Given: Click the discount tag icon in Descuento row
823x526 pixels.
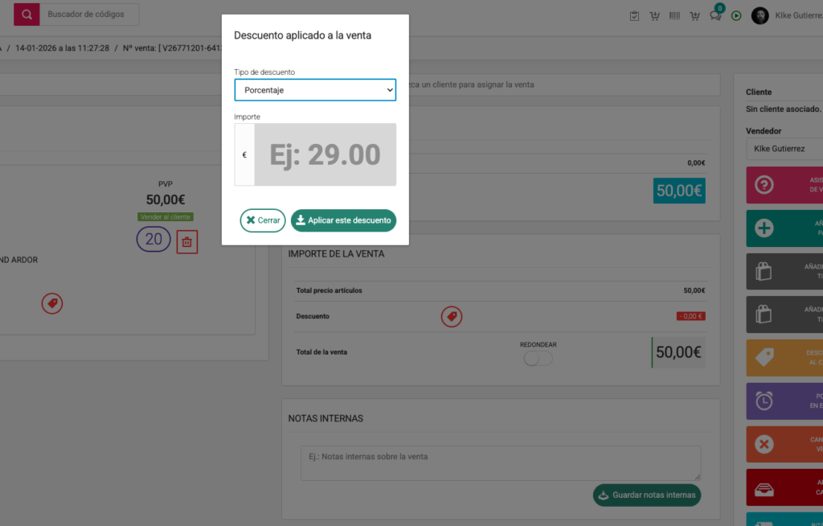Looking at the screenshot, I should [x=451, y=317].
